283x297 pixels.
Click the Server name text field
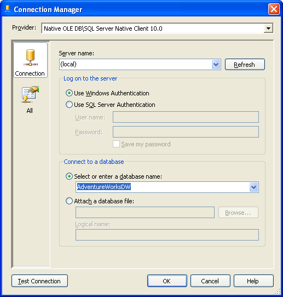click(x=136, y=65)
